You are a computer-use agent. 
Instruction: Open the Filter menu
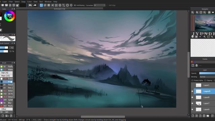[11, 2]
